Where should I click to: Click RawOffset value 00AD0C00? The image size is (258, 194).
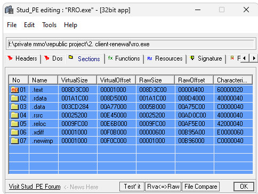point(192,115)
